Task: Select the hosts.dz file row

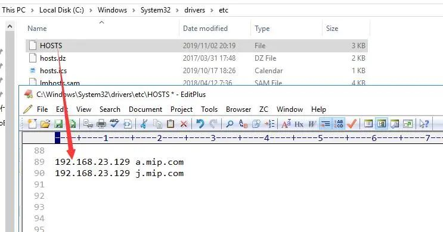Action: point(197,58)
